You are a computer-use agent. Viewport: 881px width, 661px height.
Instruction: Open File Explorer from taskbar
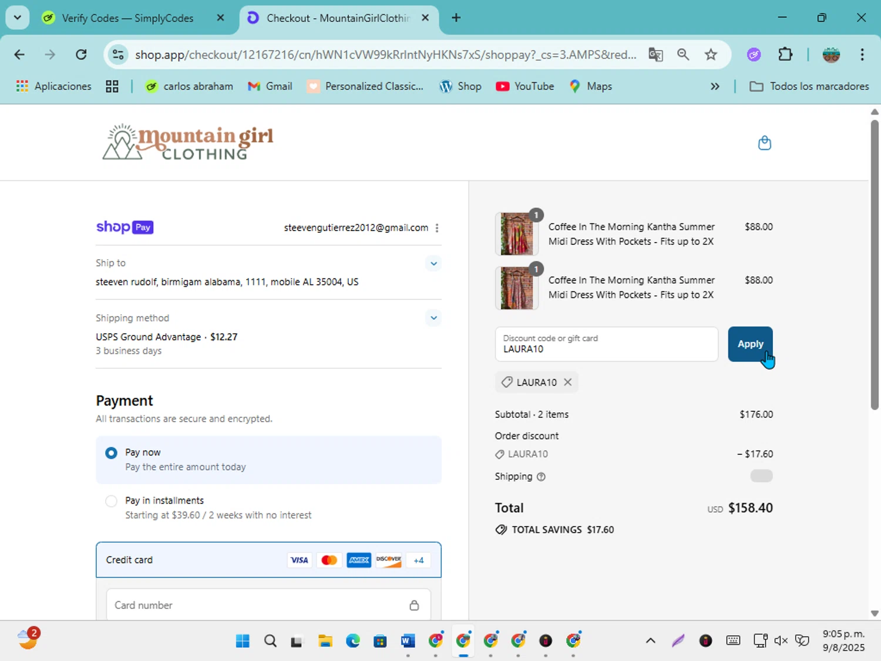point(325,640)
